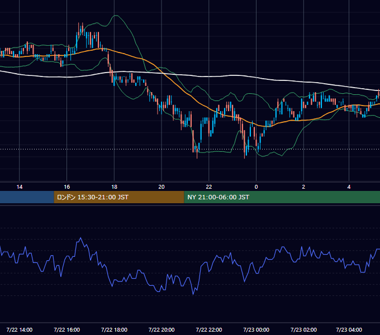The height and width of the screenshot is (335, 380).
Task: Click the NY 21:00-06:00 JST session band
Action: click(x=282, y=197)
